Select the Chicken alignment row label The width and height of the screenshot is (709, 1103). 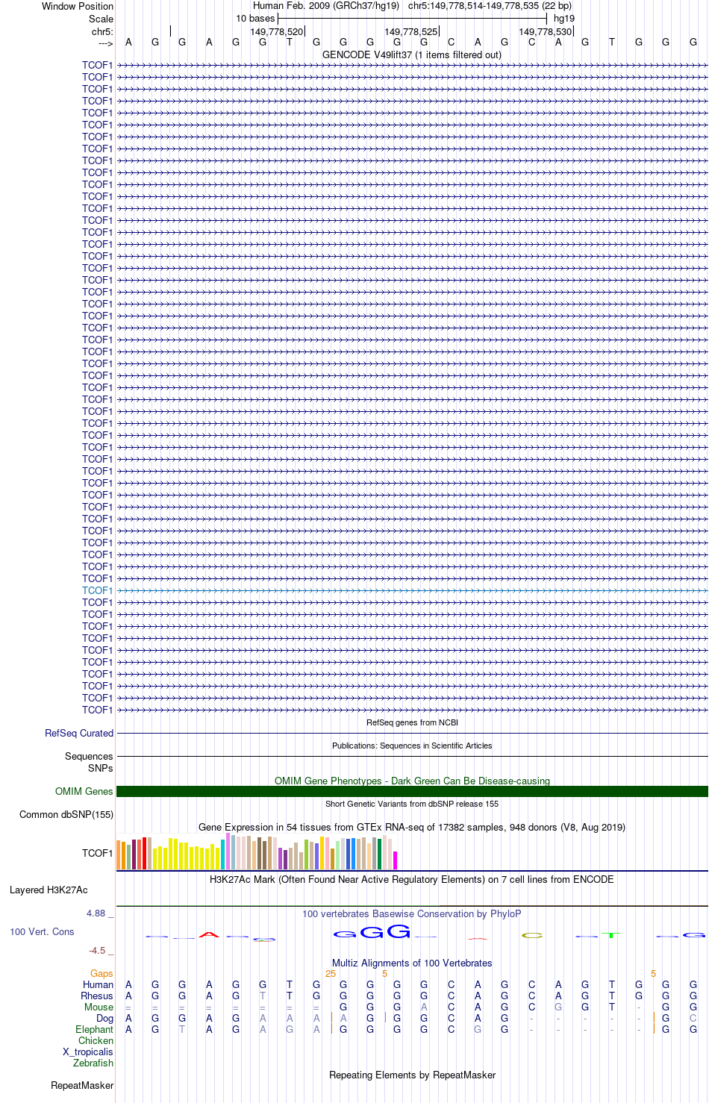96,1040
